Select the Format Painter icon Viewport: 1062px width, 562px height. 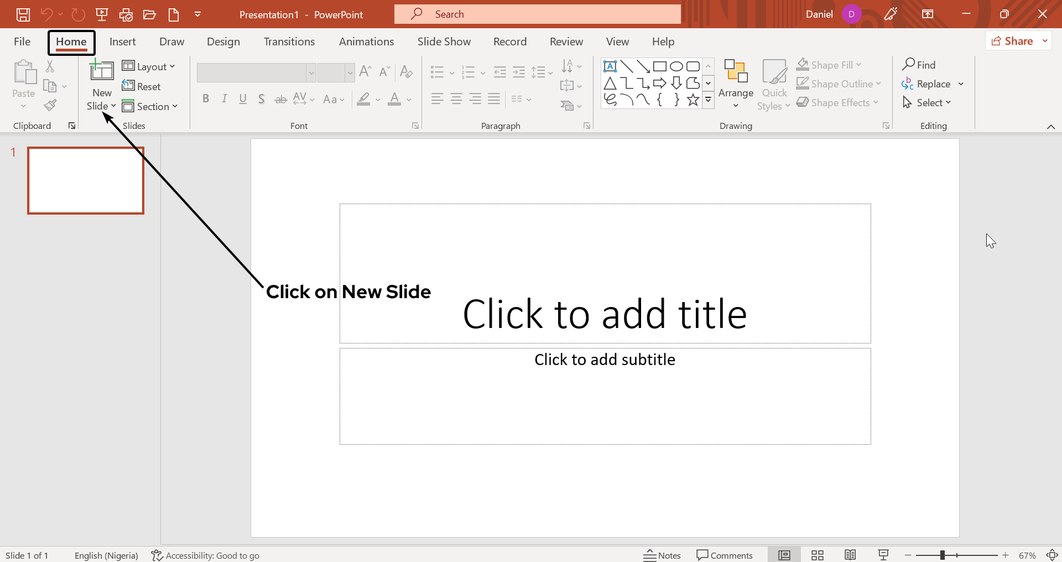(x=50, y=105)
